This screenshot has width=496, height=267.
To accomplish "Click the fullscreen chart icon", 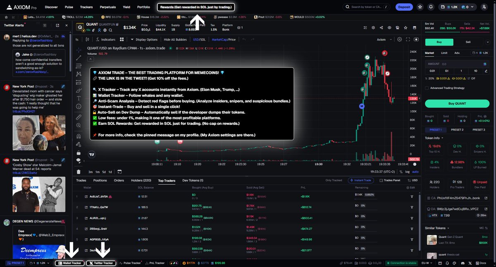I will (x=408, y=40).
